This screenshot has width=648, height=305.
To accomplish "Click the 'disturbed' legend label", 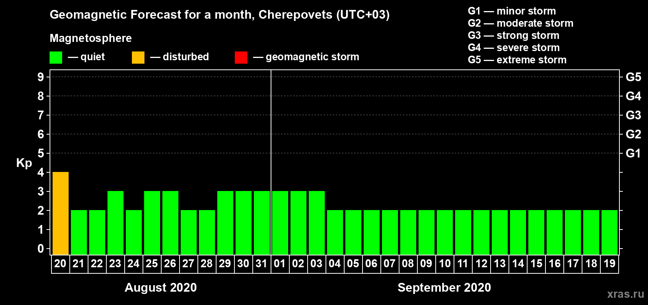I will click(186, 57).
